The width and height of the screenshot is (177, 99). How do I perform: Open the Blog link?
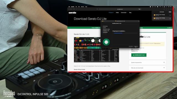click(x=130, y=13)
